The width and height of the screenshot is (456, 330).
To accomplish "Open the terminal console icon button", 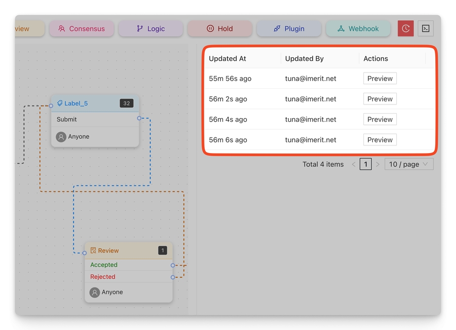I will (x=426, y=28).
